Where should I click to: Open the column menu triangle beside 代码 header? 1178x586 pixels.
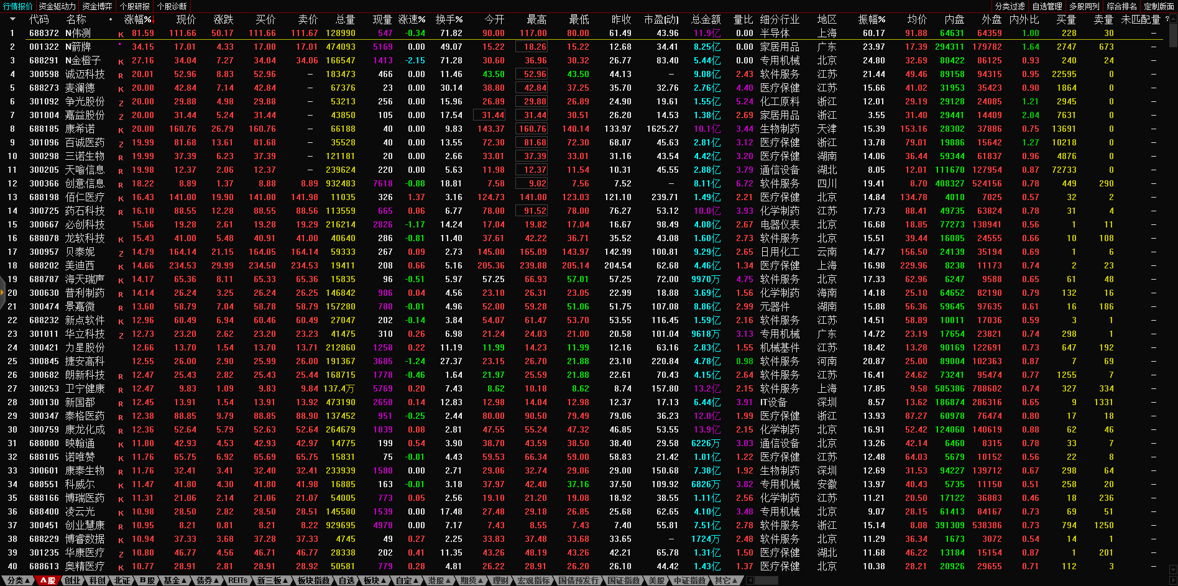point(12,19)
